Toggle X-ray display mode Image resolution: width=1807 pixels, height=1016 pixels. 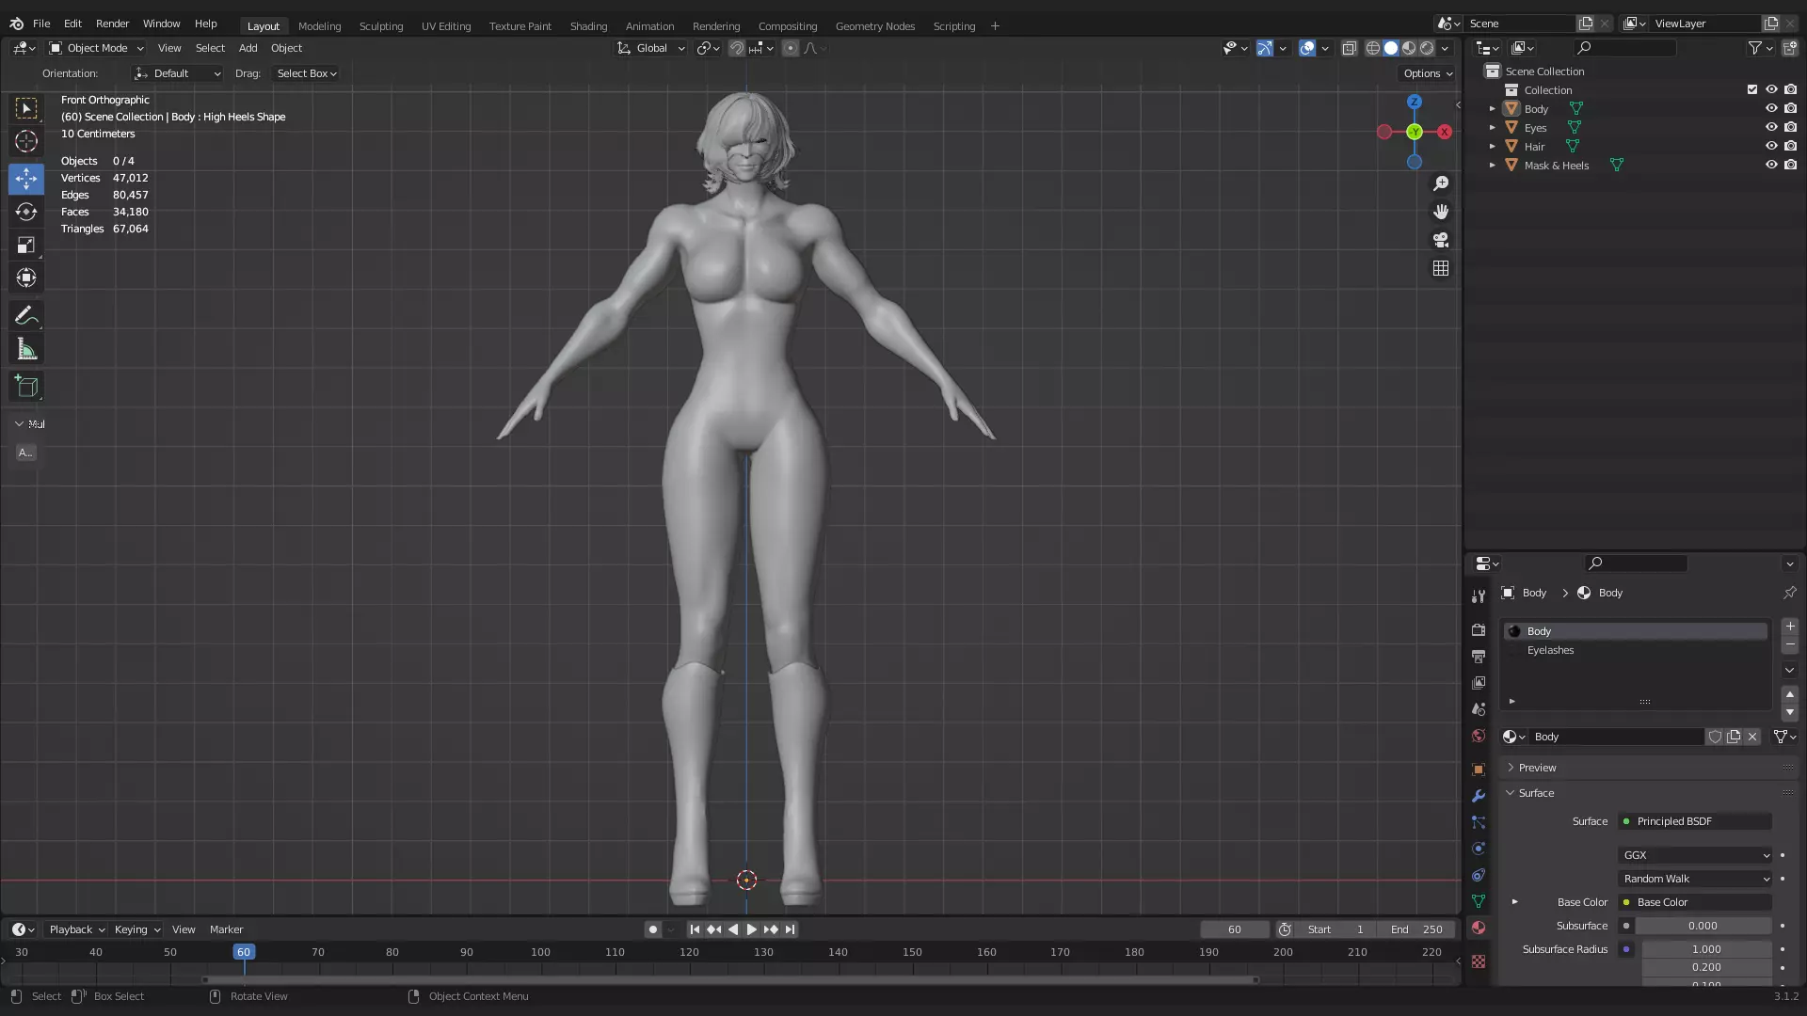[1349, 48]
